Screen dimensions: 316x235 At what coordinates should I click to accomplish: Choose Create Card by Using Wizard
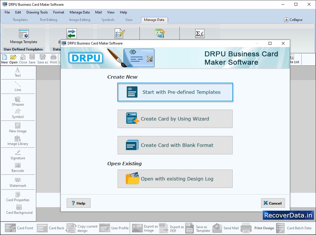pos(175,119)
